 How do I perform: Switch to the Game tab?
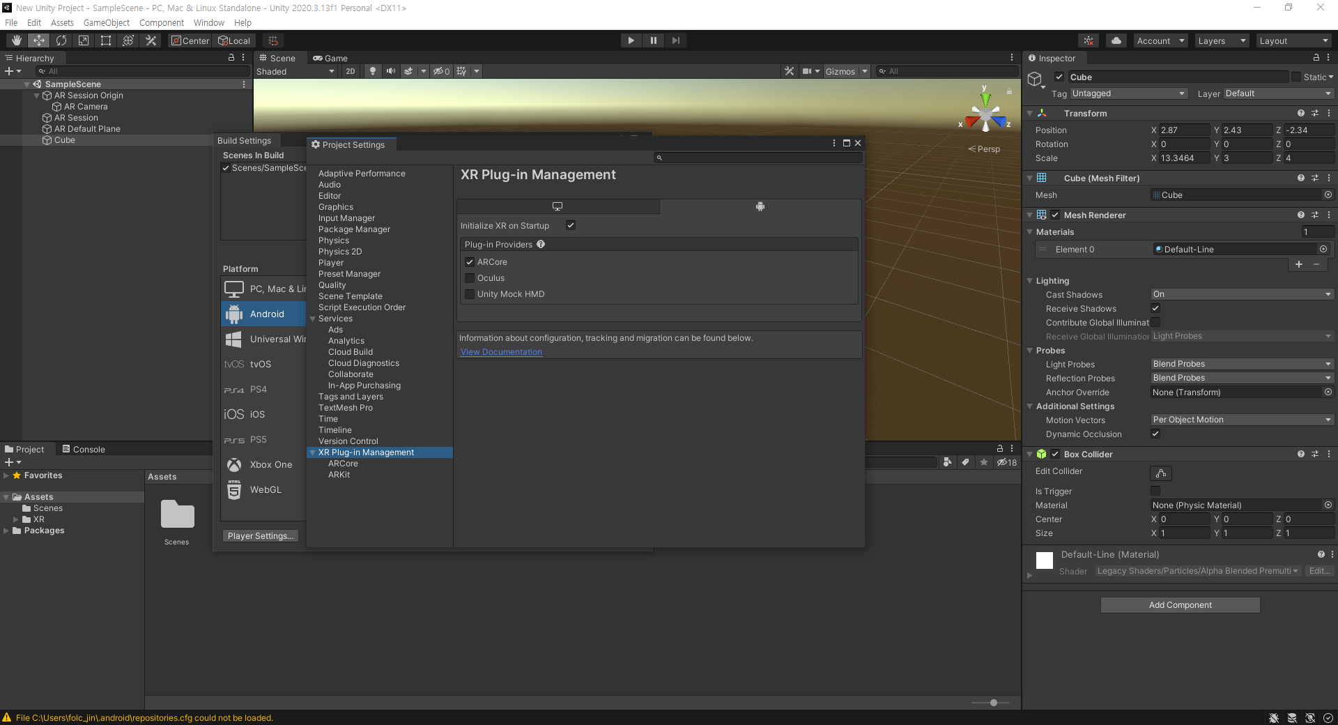pyautogui.click(x=330, y=58)
